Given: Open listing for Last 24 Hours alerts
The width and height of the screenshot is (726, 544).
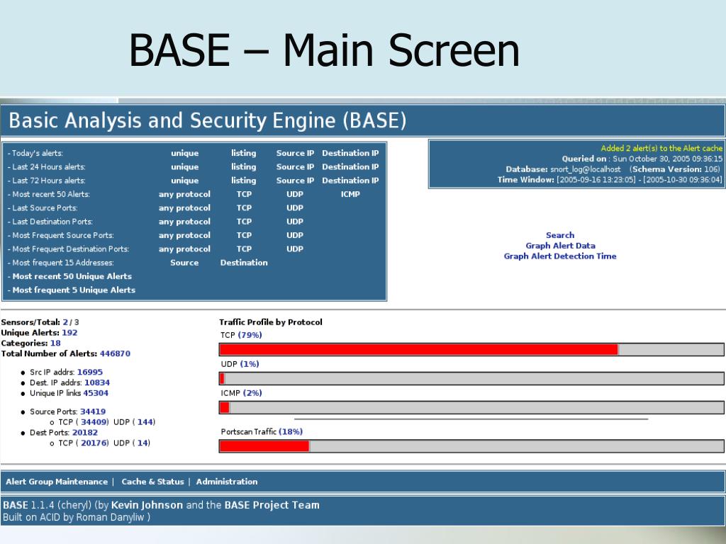Looking at the screenshot, I should click(x=244, y=167).
